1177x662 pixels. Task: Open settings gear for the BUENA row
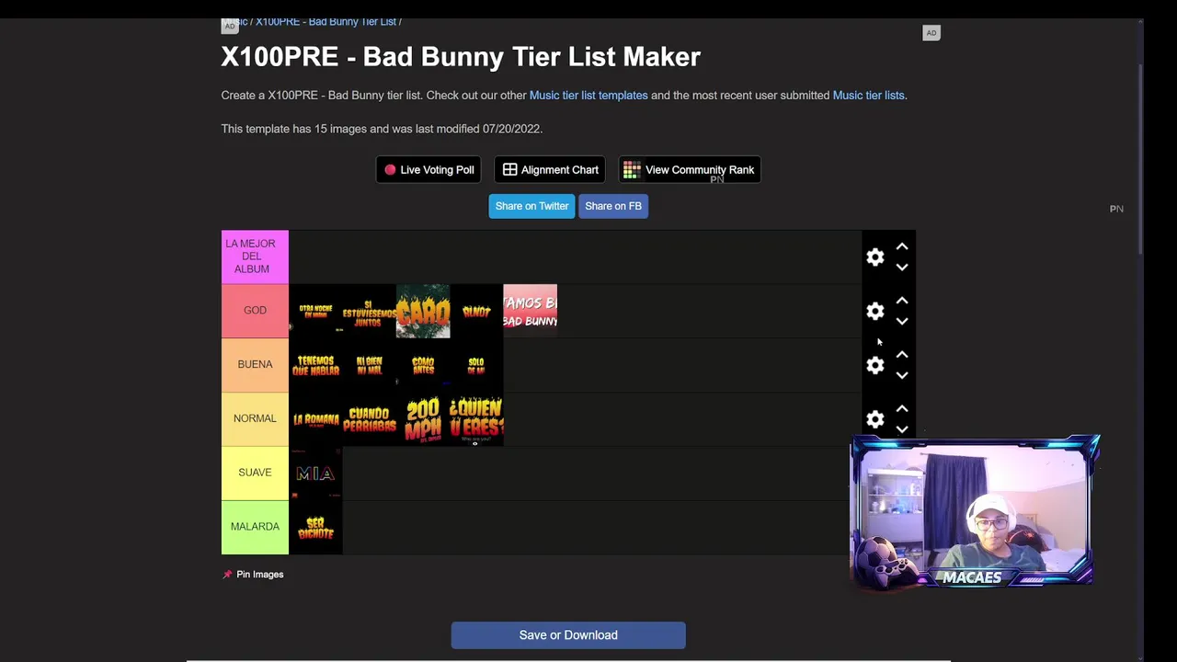coord(875,366)
